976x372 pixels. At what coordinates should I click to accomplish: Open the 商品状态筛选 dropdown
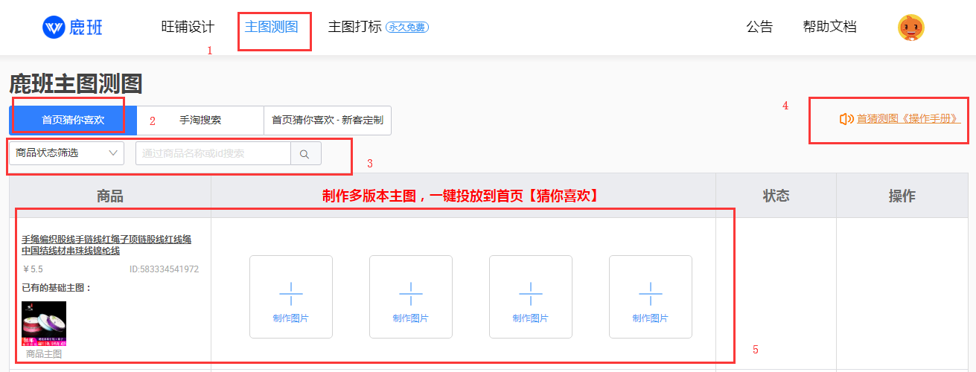coord(66,153)
